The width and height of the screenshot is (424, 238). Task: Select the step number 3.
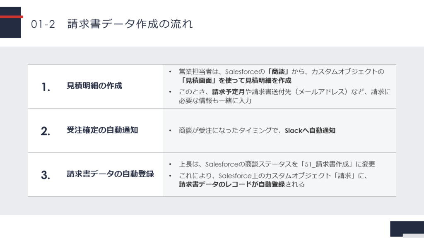(46, 175)
